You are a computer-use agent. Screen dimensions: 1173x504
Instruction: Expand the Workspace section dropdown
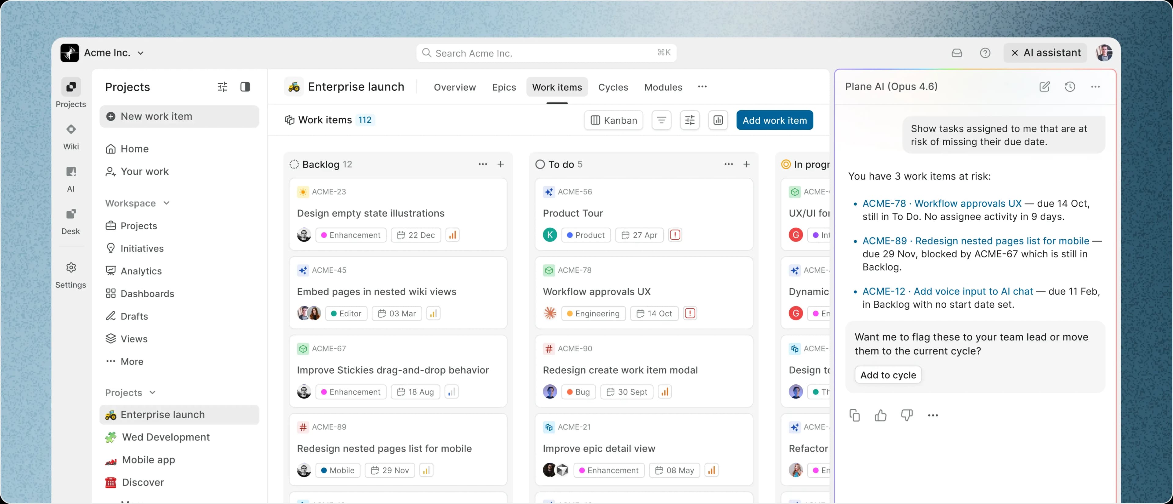point(167,203)
